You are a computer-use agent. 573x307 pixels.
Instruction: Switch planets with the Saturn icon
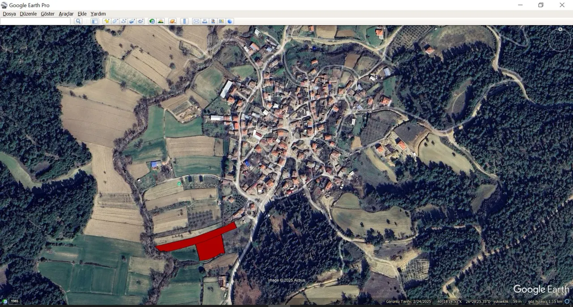tap(172, 21)
